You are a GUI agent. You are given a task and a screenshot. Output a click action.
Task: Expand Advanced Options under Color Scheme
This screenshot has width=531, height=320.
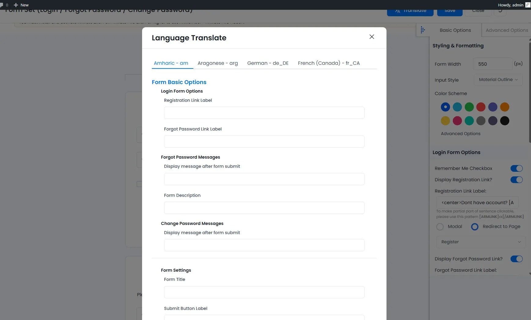point(460,134)
